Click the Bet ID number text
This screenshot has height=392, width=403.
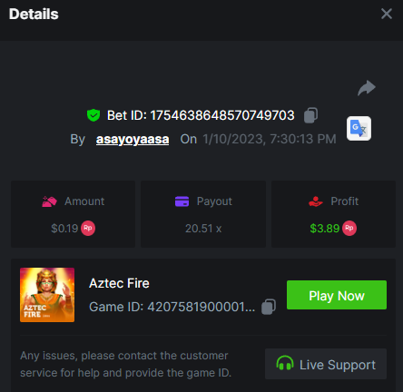tap(222, 115)
